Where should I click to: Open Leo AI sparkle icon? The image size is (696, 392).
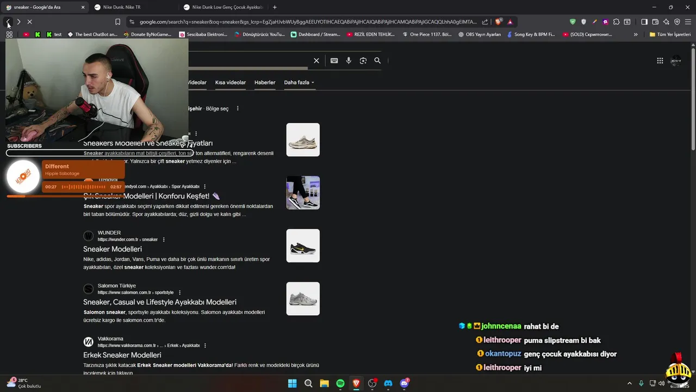point(666,22)
